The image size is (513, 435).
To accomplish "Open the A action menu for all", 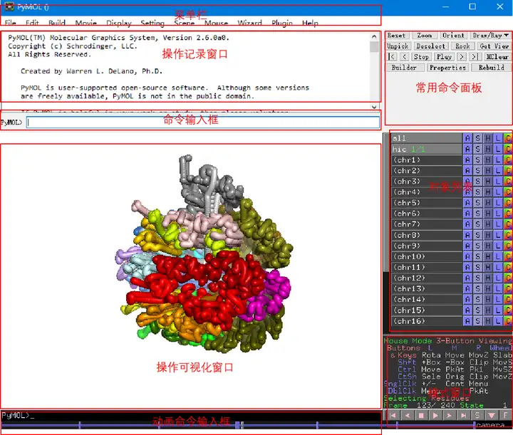I will (467, 138).
